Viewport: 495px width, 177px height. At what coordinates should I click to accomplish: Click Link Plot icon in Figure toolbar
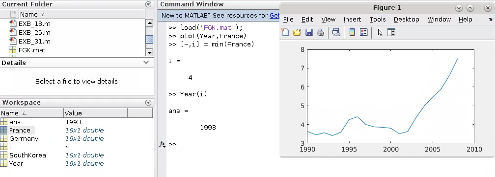336,32
